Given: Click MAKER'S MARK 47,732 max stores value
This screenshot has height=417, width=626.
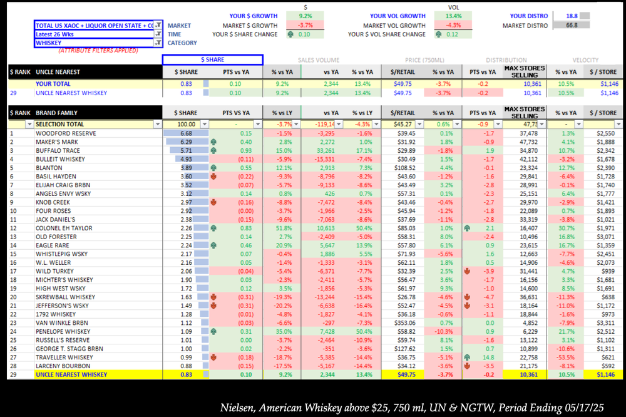Looking at the screenshot, I should (x=528, y=142).
